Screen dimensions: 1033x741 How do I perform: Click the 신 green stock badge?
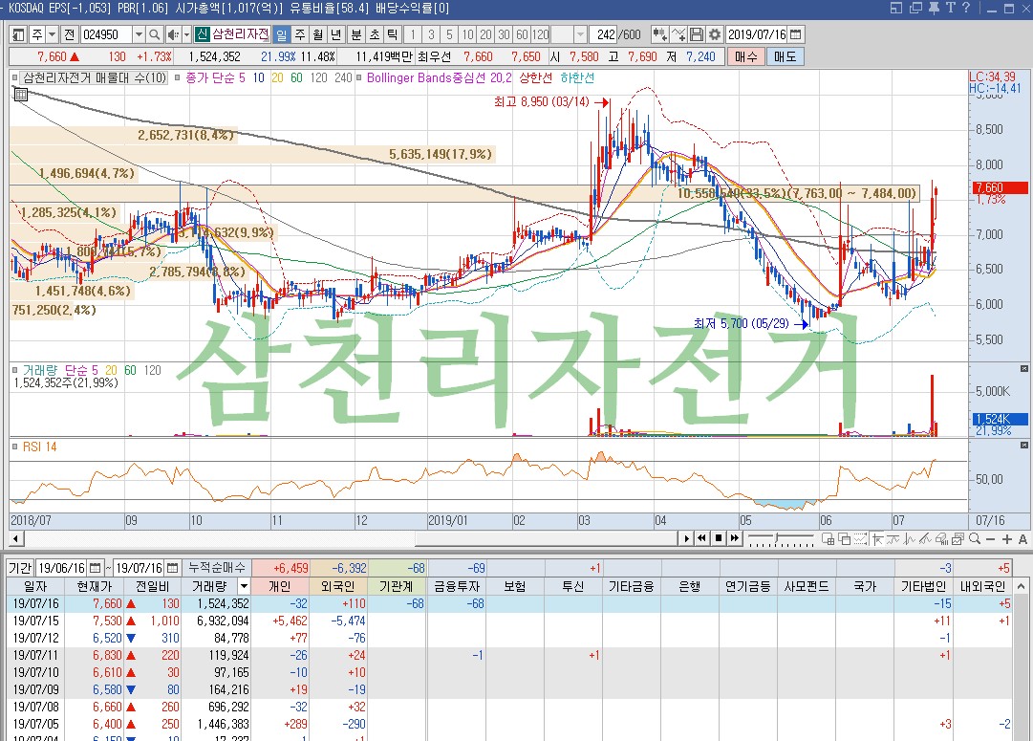pos(202,34)
